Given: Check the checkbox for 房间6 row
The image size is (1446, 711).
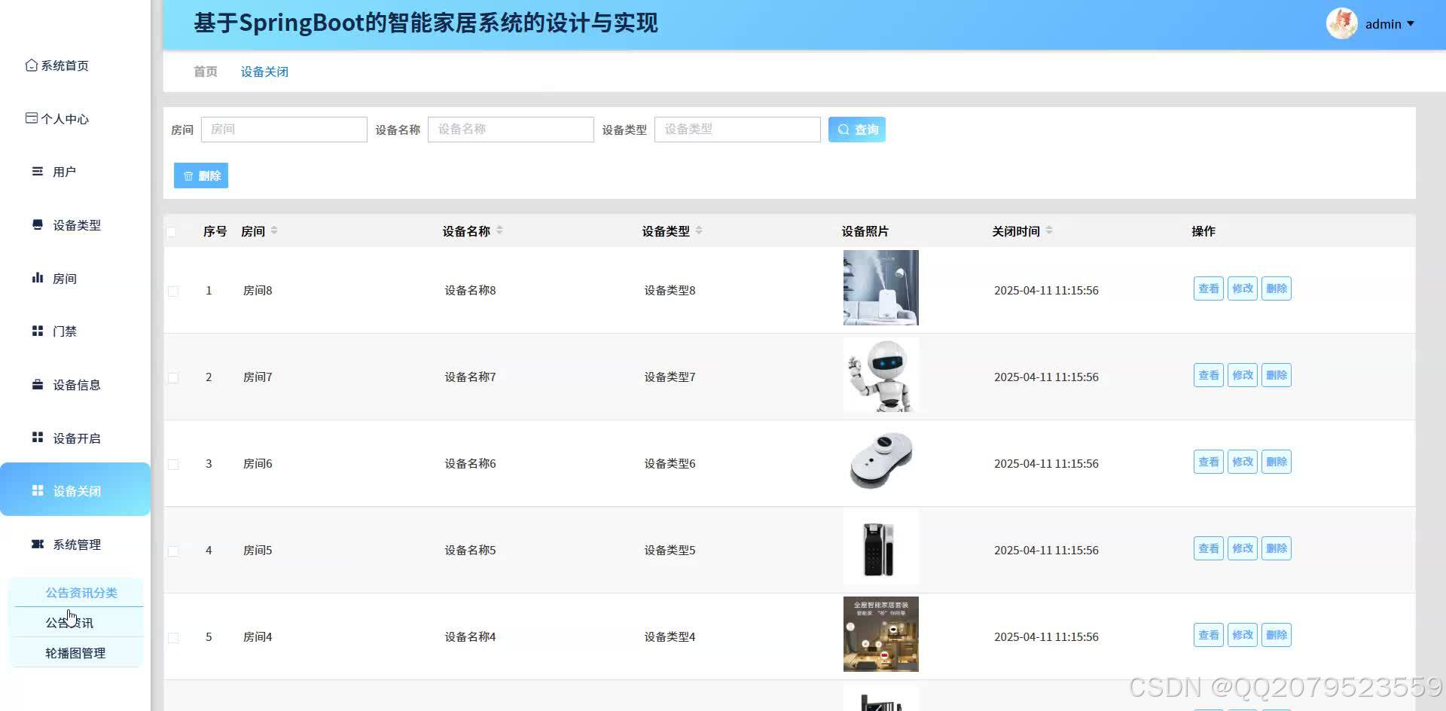Looking at the screenshot, I should coord(172,464).
